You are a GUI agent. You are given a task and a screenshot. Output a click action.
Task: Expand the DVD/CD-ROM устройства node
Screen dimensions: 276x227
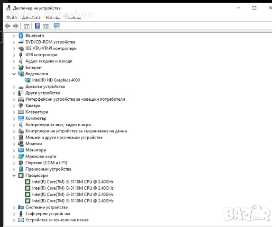tap(14, 42)
